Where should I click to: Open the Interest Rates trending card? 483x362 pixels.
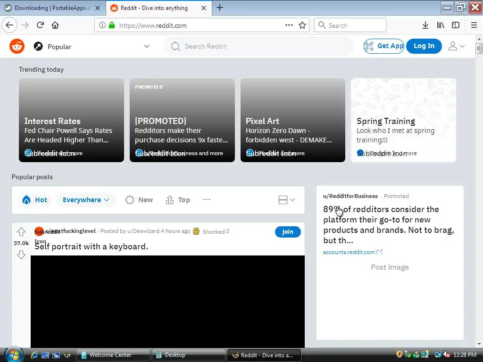(72, 120)
